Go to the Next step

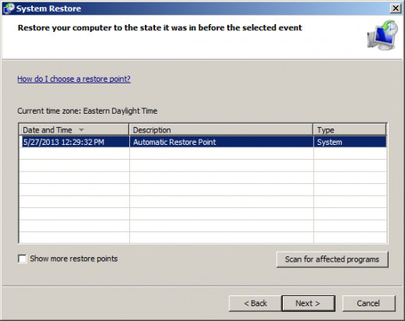point(308,303)
